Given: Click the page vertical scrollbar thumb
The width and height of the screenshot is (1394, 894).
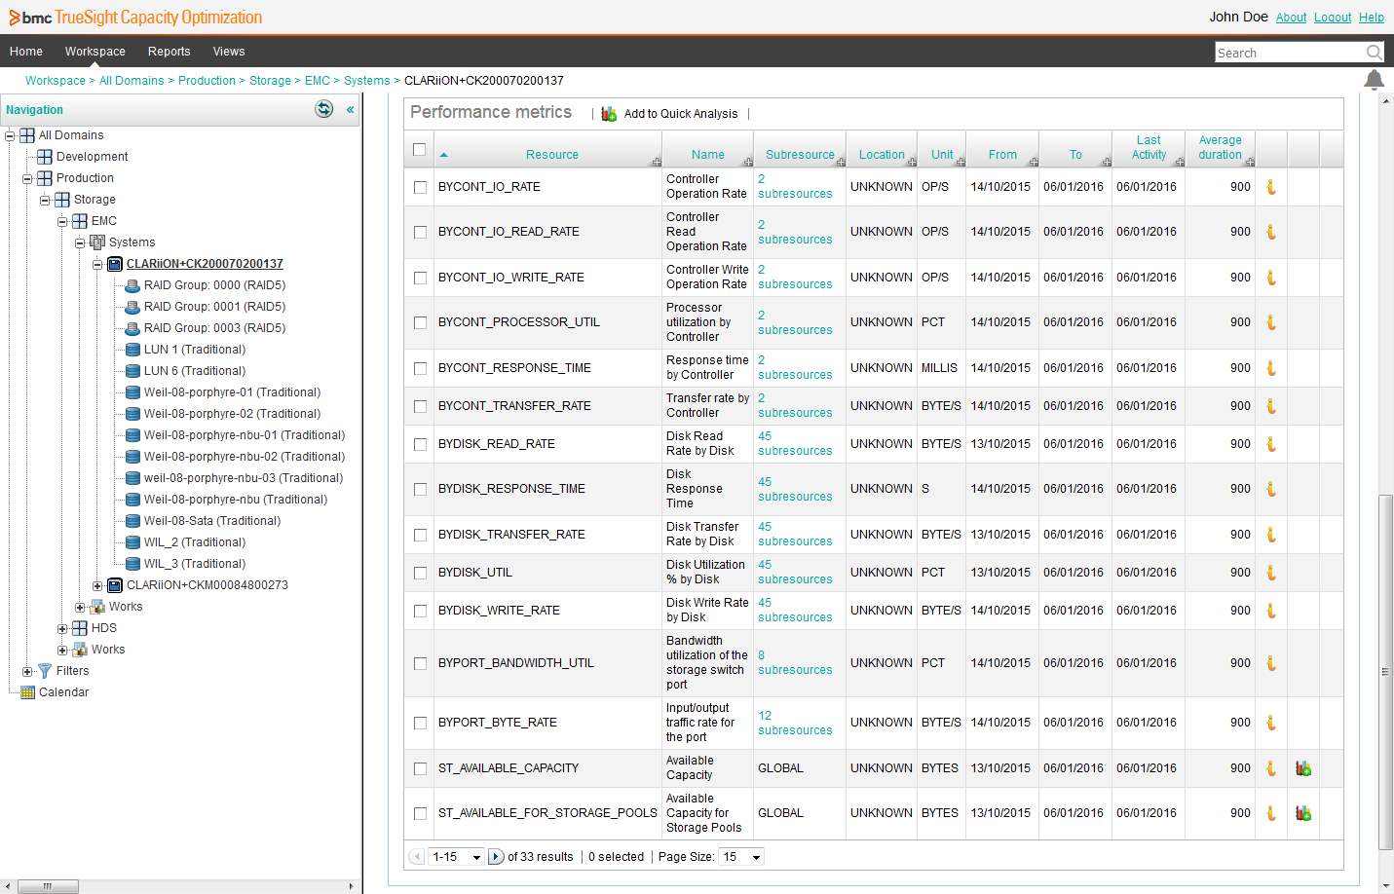Looking at the screenshot, I should [1386, 672].
